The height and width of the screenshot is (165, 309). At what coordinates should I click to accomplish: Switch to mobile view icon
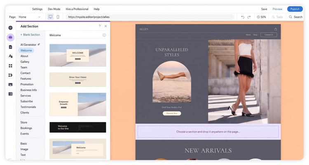click(58, 17)
